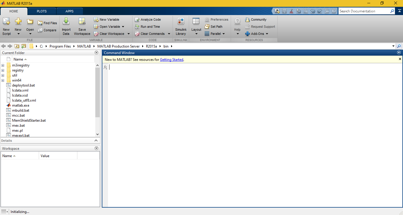Click Set Path
Screen dimensions: 403x215
pos(214,27)
